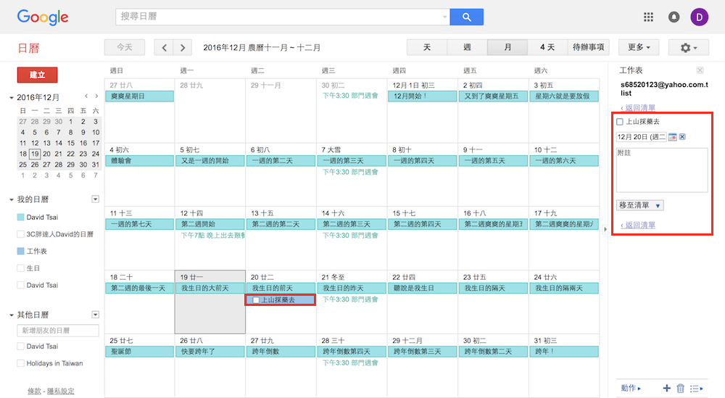Open date picker calendar icon for task
725x398 pixels.
point(672,137)
